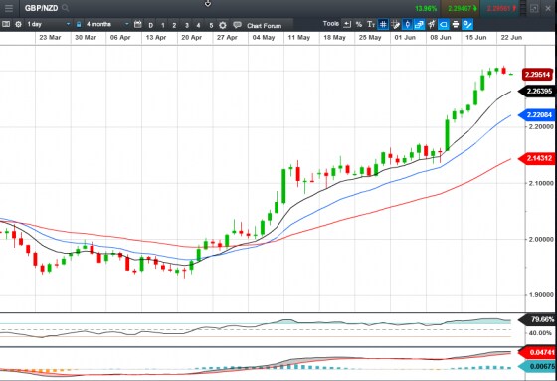Screen dimensions: 557x381
Task: Click the pin-like tool icon
Action: coord(432,24)
